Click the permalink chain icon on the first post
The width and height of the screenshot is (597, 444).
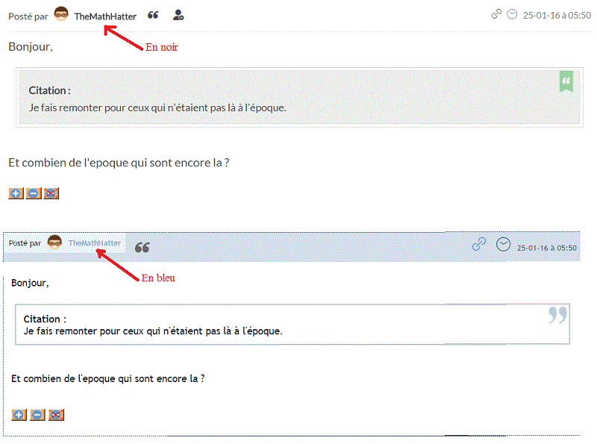coord(496,14)
